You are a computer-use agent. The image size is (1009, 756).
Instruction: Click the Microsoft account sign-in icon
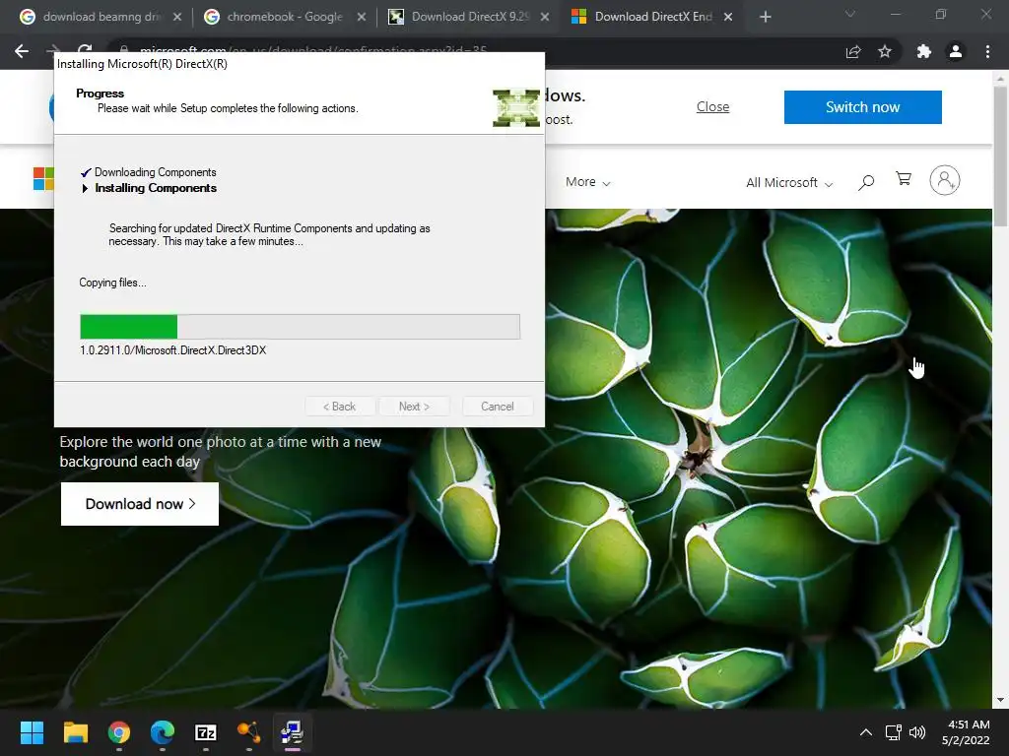point(944,180)
